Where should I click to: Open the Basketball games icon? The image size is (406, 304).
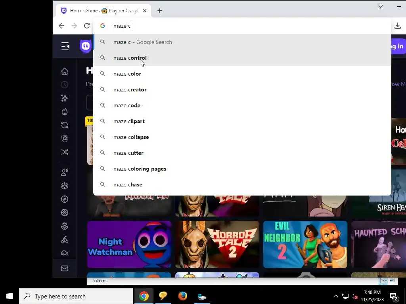[x=65, y=213]
